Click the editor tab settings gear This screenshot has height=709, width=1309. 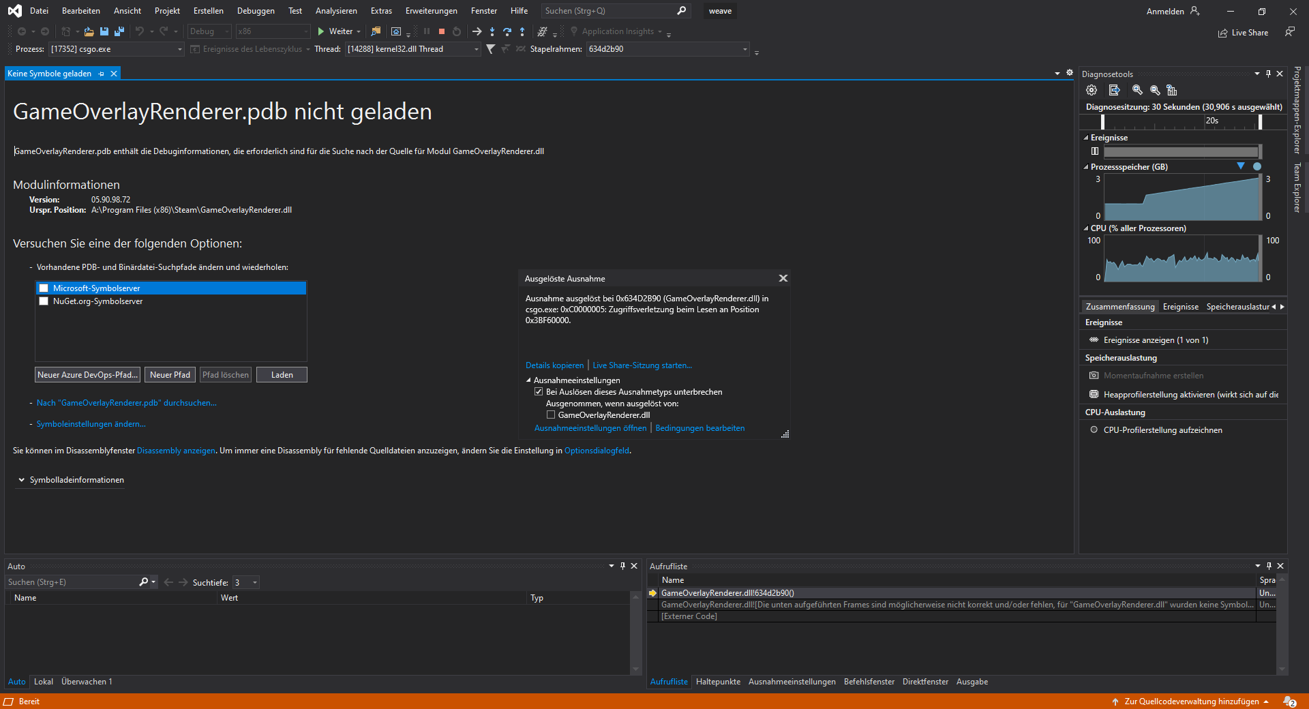tap(1070, 73)
